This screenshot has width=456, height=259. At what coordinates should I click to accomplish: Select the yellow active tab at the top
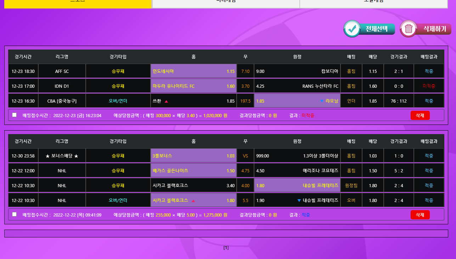(x=78, y=3)
